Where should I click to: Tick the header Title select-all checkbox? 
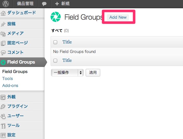click(55, 42)
